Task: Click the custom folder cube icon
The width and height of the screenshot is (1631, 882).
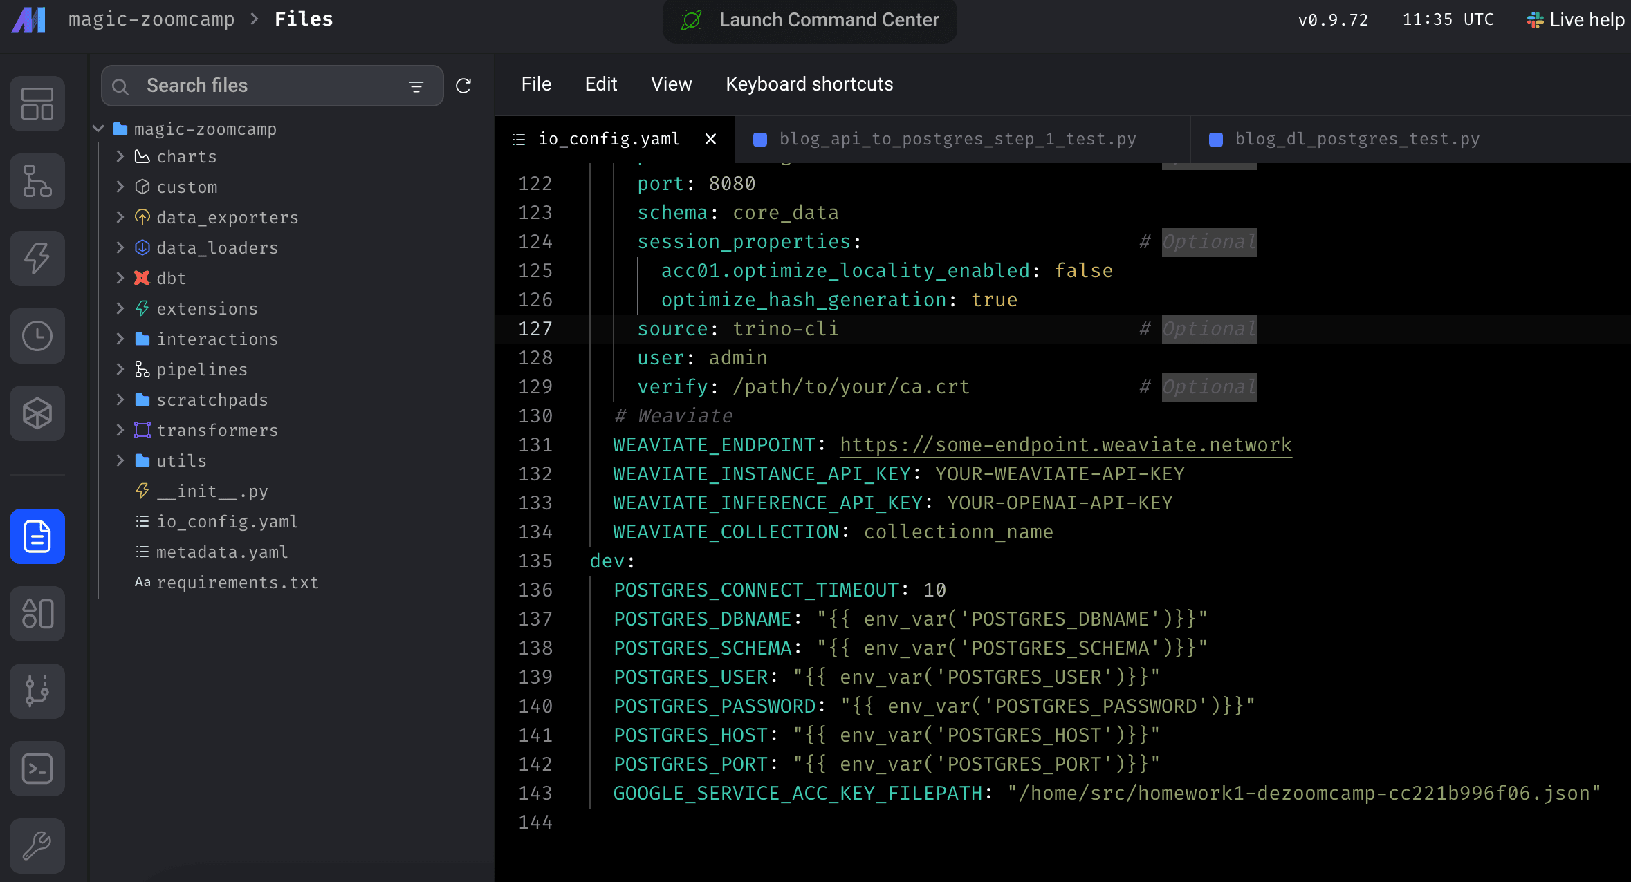Action: (x=142, y=187)
